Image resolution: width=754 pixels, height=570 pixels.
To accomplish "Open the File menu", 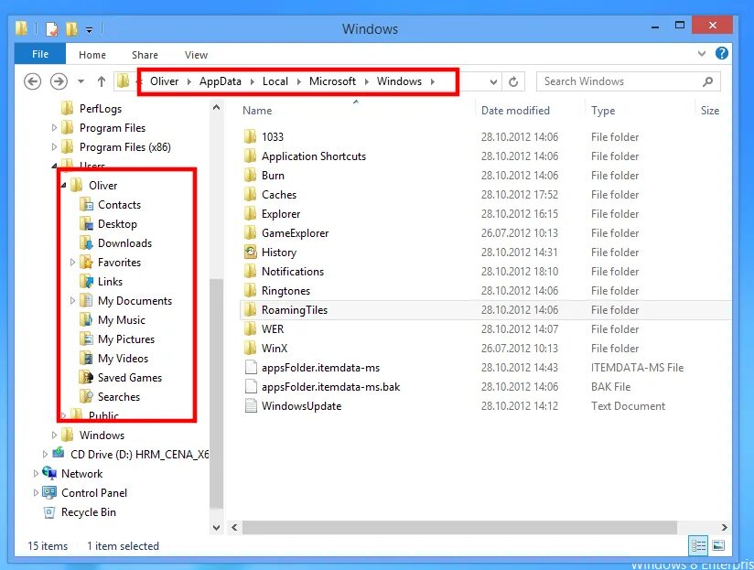I will tap(40, 54).
